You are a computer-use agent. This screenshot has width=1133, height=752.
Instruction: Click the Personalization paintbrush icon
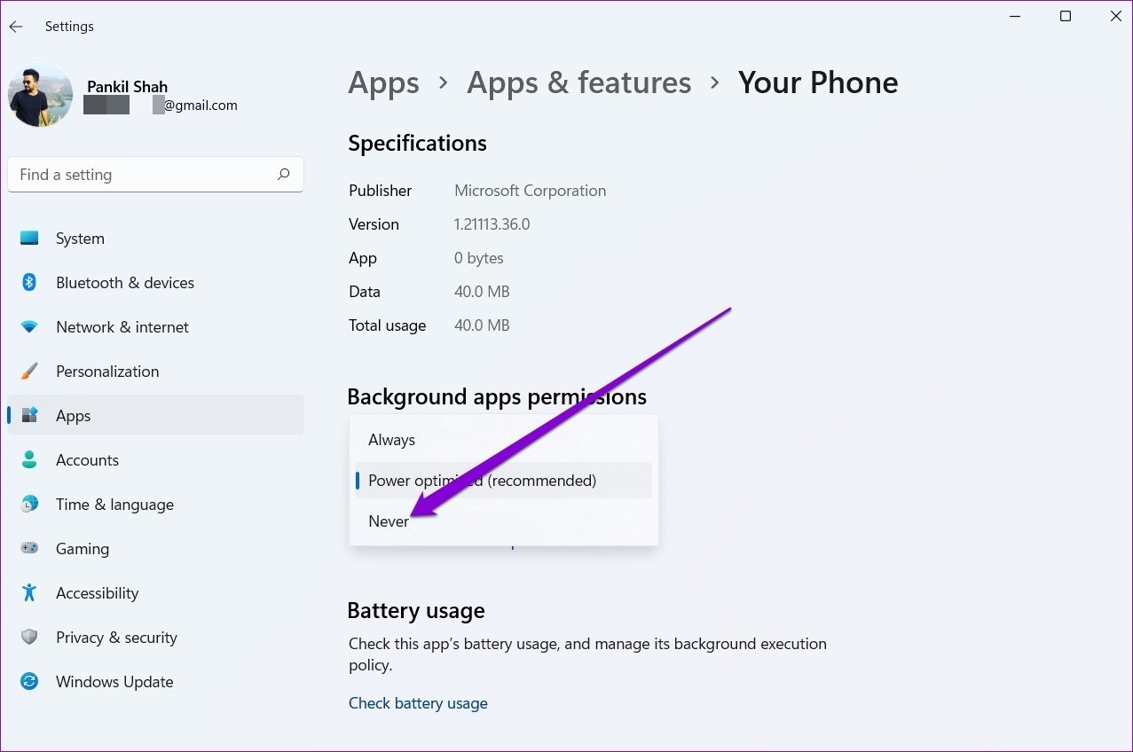(29, 372)
